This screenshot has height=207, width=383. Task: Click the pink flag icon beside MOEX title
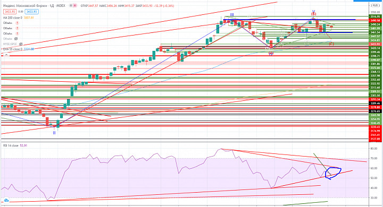click(x=75, y=5)
